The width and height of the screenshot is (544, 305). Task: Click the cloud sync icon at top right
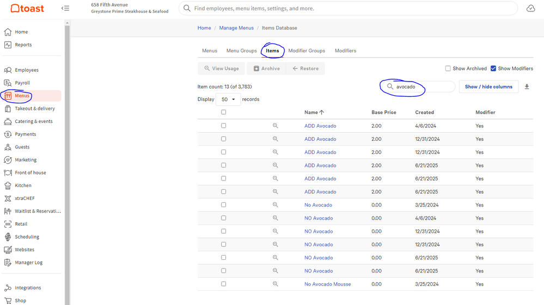pos(530,8)
